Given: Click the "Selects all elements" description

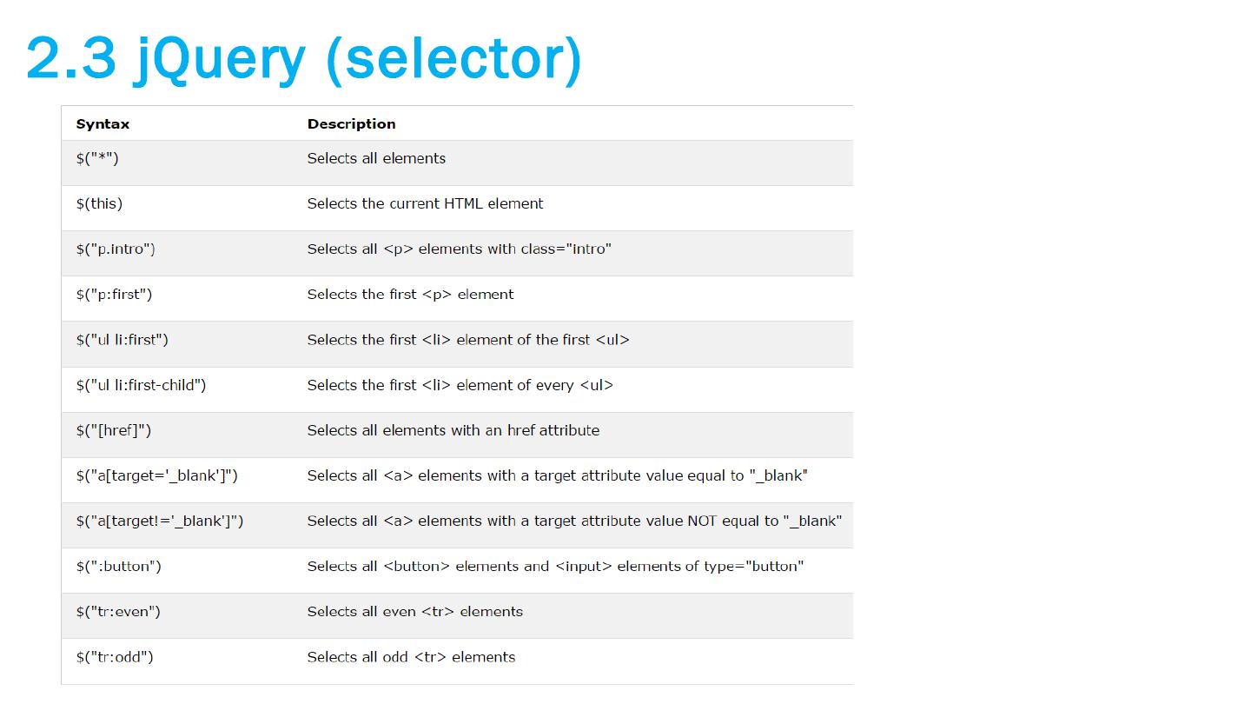Looking at the screenshot, I should click(x=376, y=158).
